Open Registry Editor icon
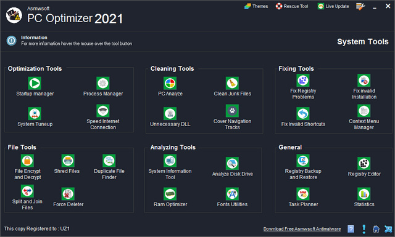Viewport: 395px width, 237px height. click(x=364, y=163)
